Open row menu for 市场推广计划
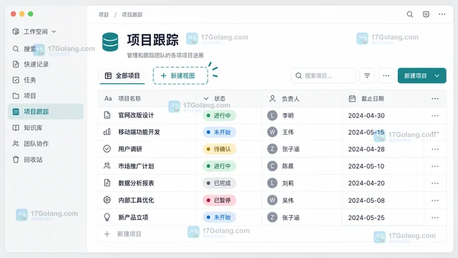 coord(435,166)
